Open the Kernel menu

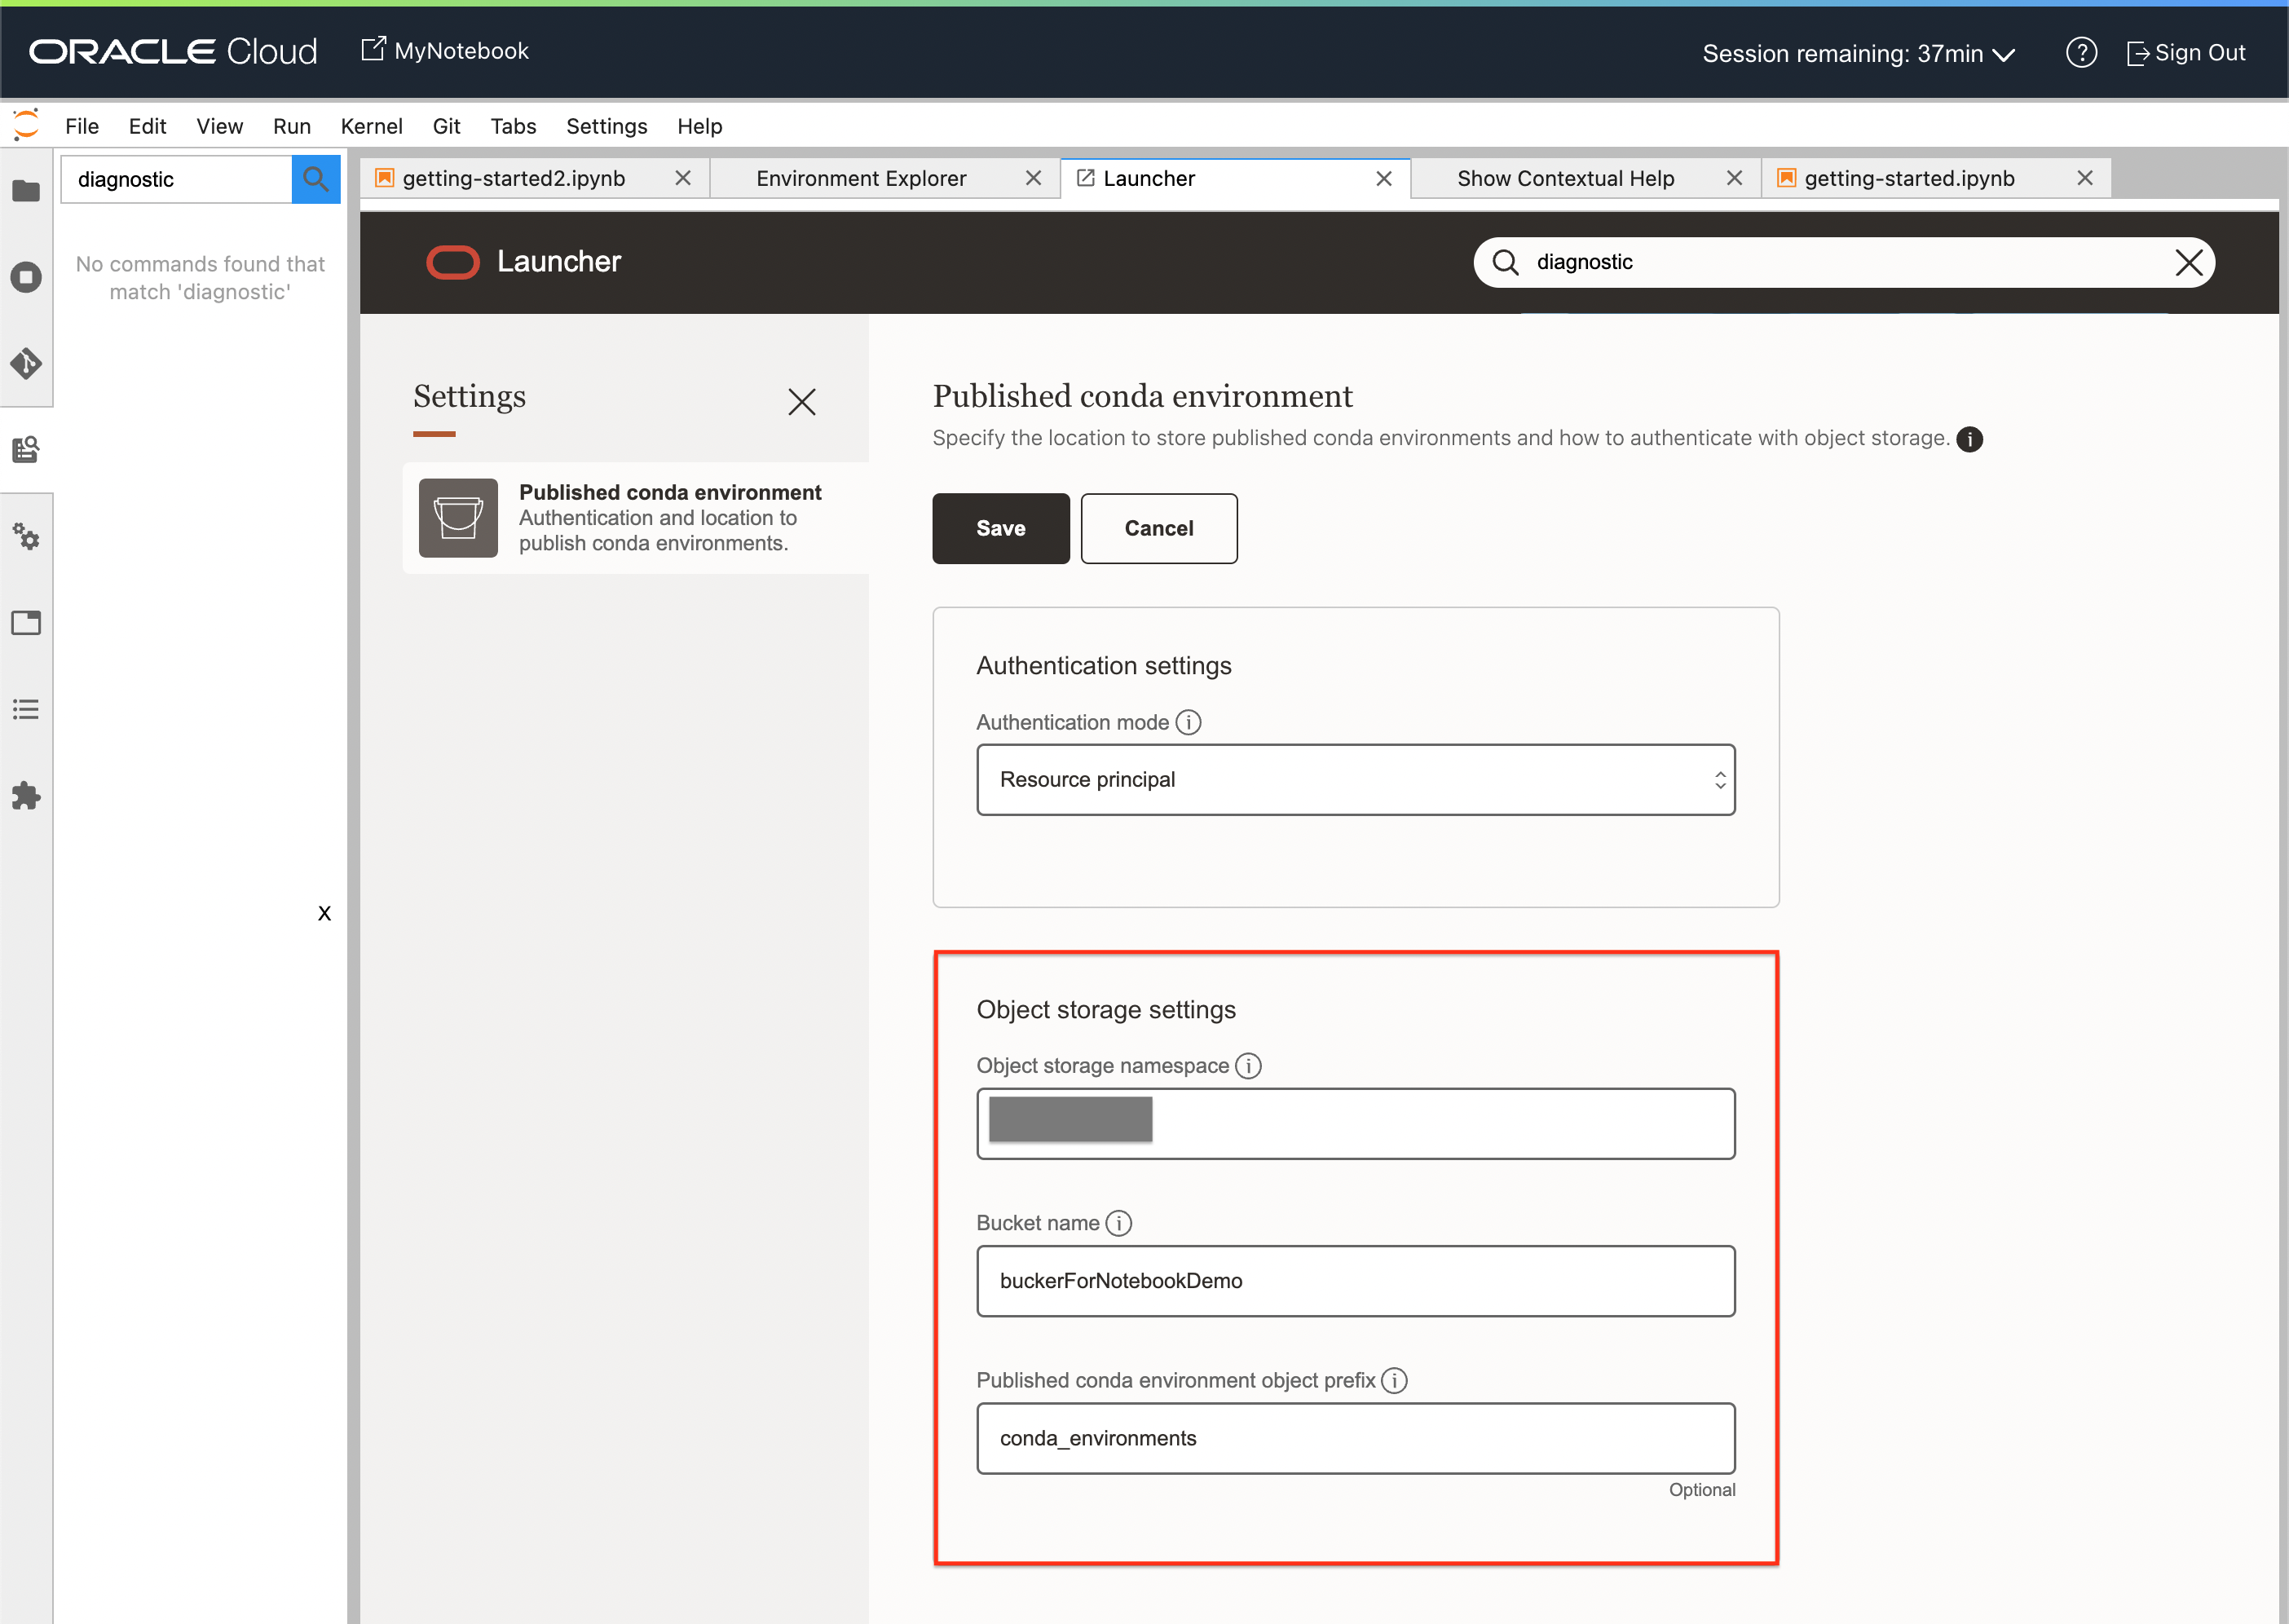372,126
